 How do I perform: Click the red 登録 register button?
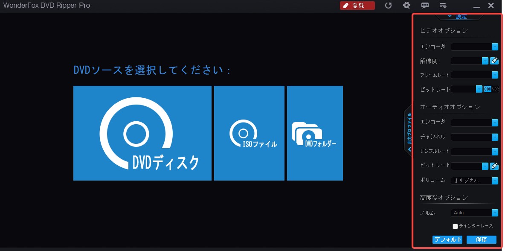tap(357, 6)
